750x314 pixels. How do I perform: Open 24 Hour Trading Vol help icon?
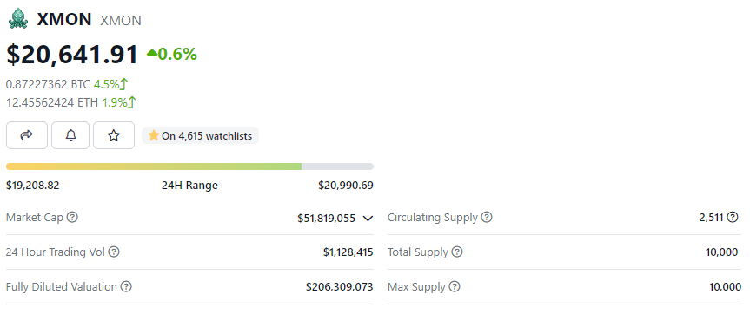[114, 252]
